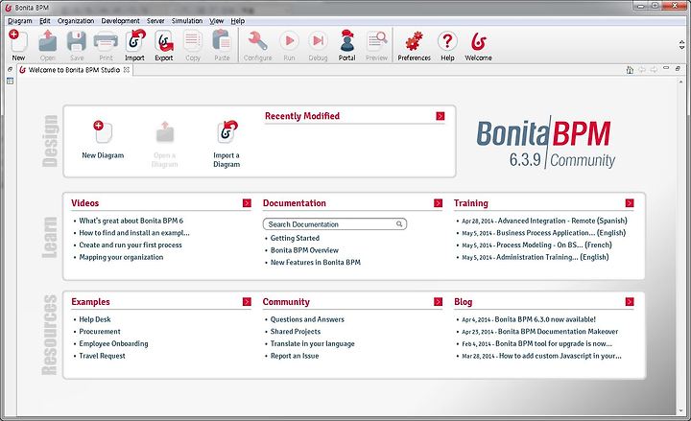Click the Import toolbar icon
The height and width of the screenshot is (421, 691).
[135, 41]
